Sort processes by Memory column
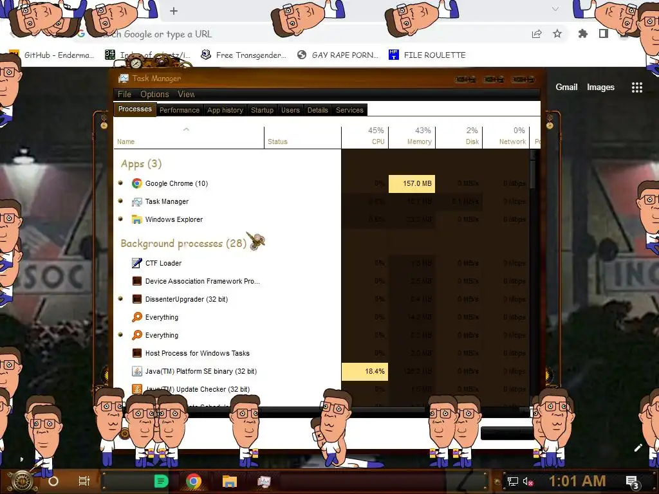Viewport: 659px width, 494px height. coord(412,138)
